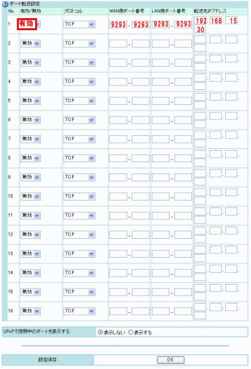Click row 1 WAN start port field 9293
The width and height of the screenshot is (251, 369).
pyautogui.click(x=118, y=25)
